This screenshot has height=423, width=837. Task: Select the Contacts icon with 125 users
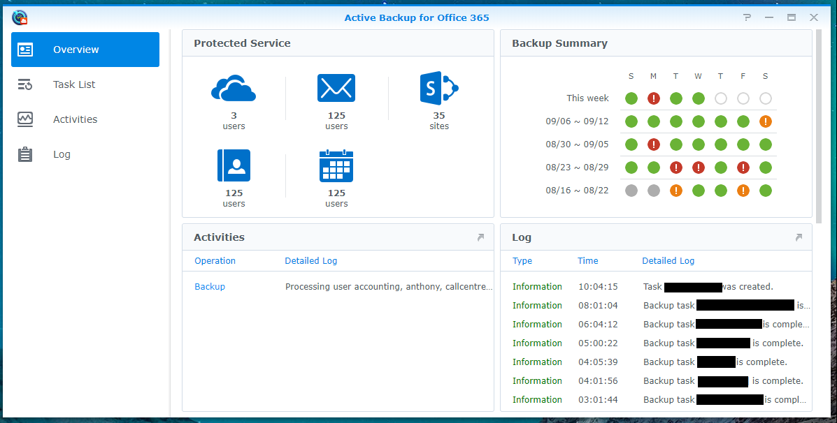tap(234, 165)
